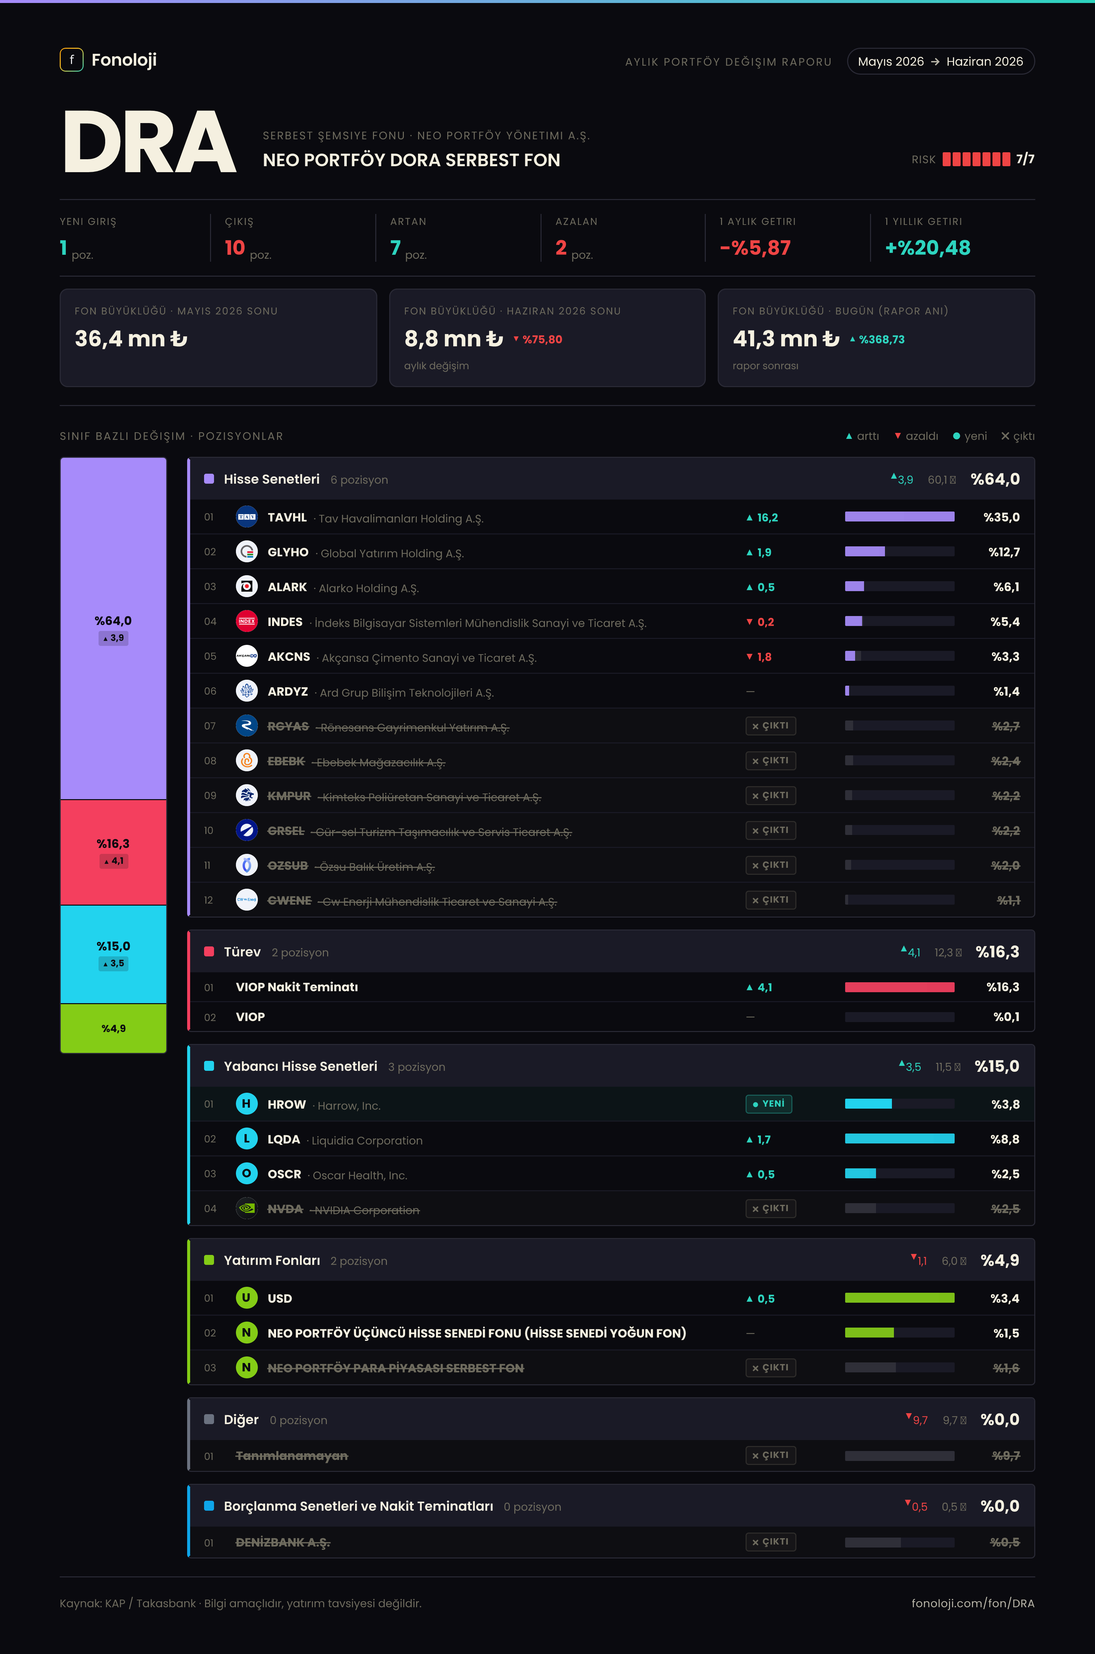
Task: Click the 1 yıllık getiri value +%20,48
Action: (x=927, y=248)
